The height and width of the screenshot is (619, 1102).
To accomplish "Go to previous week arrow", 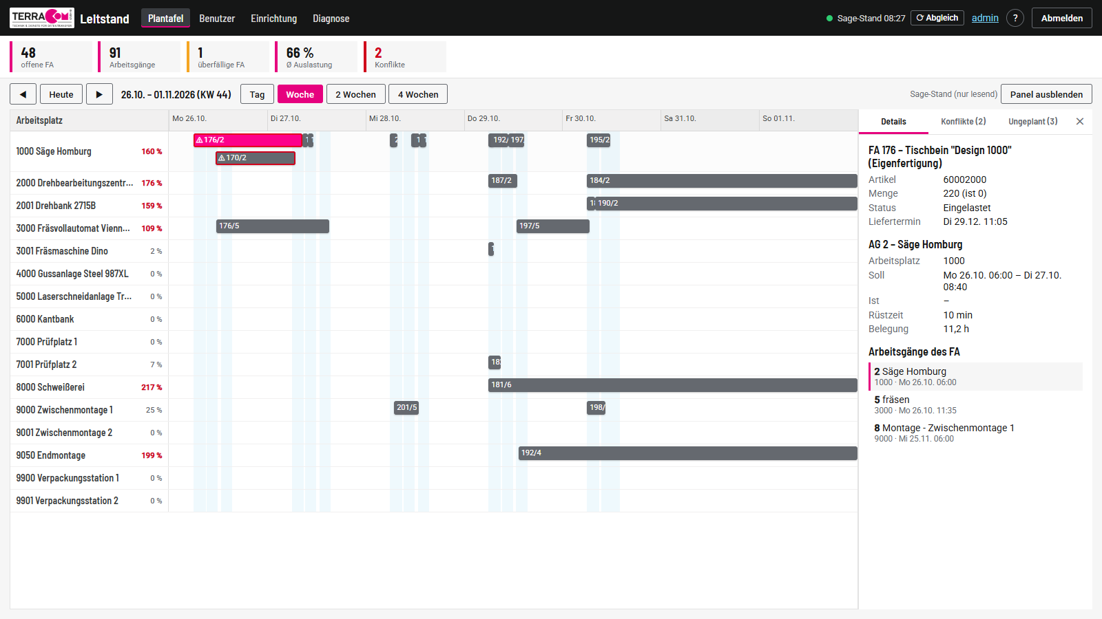I will 23,94.
